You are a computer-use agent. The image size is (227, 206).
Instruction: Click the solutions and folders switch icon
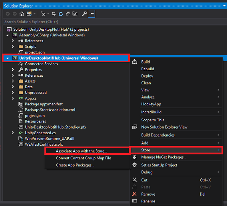click(29, 14)
